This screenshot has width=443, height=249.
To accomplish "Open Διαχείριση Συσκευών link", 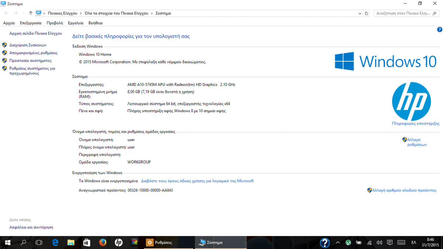I will 28,45.
